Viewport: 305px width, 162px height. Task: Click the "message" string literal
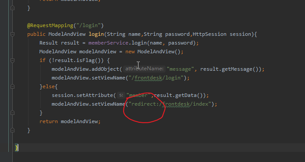[180, 69]
